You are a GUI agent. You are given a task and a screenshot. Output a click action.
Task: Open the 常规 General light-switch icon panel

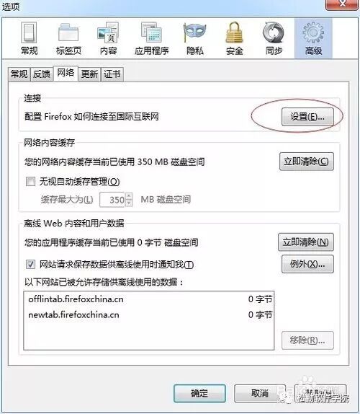pos(29,38)
